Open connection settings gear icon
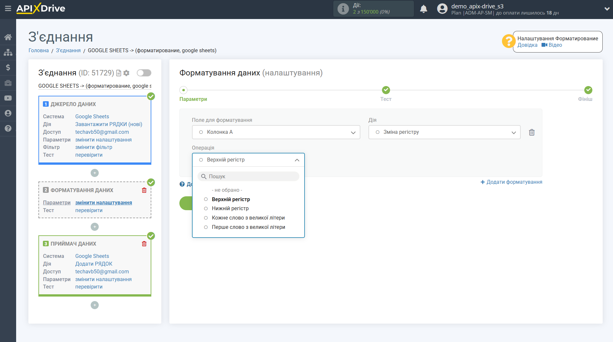Viewport: 613px width, 342px height. [x=126, y=73]
